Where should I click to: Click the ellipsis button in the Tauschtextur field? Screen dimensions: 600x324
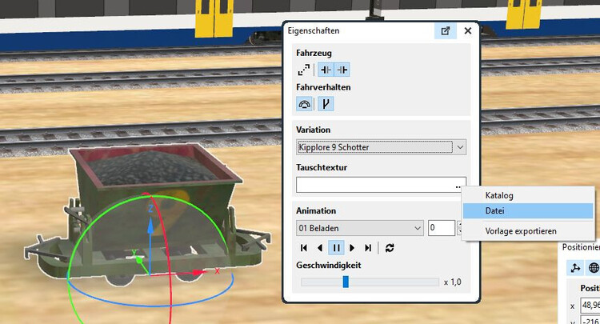point(458,186)
